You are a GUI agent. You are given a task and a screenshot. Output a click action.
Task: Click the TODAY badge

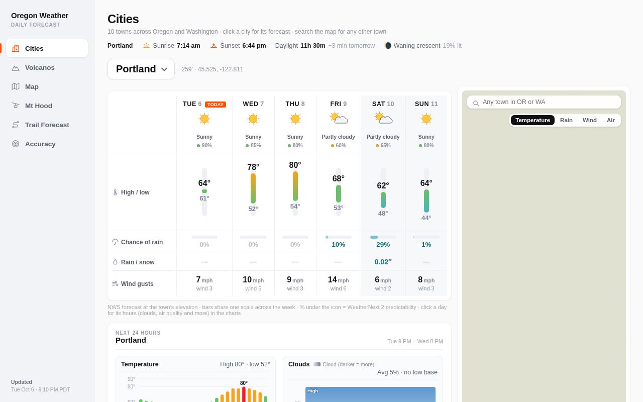click(x=216, y=105)
